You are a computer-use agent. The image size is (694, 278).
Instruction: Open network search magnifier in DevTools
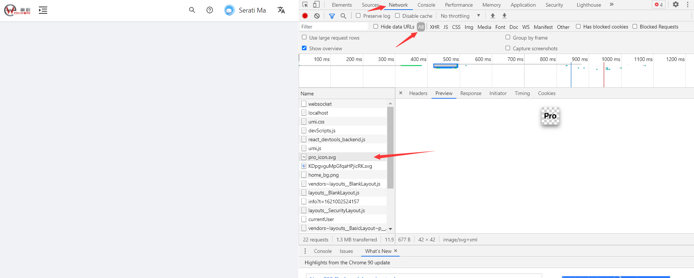343,16
